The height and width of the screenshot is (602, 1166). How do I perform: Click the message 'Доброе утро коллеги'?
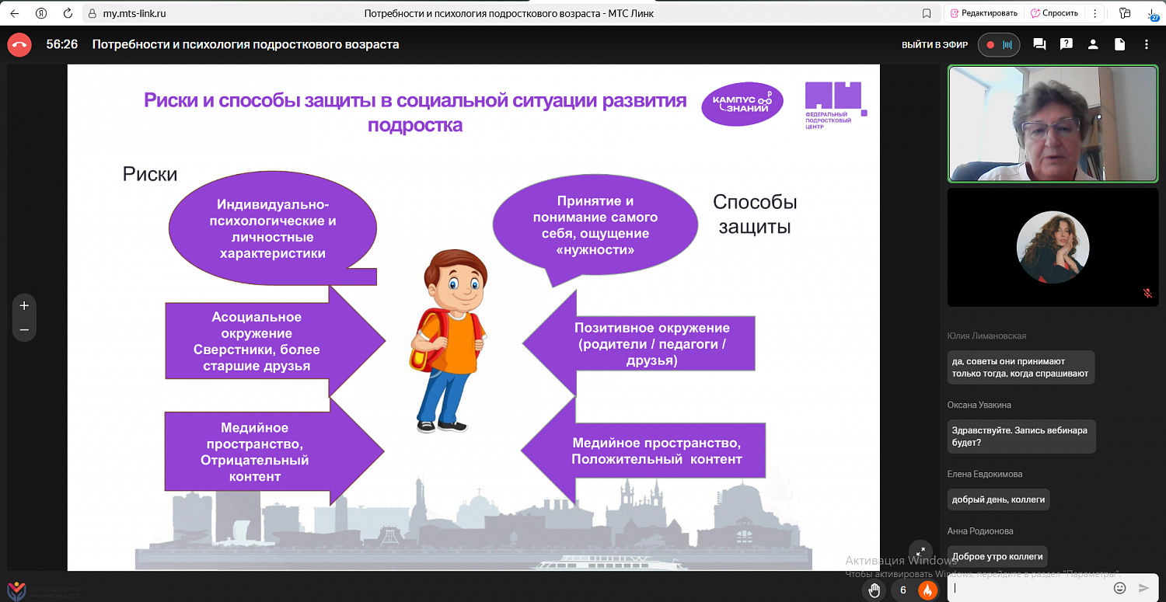pos(997,556)
